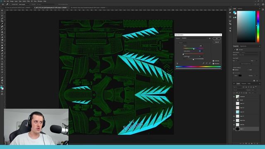Click Cancel in Hue/Saturation dialog
265x149 pixels.
217,42
